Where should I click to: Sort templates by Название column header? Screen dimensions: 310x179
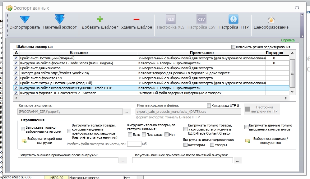pos(79,53)
